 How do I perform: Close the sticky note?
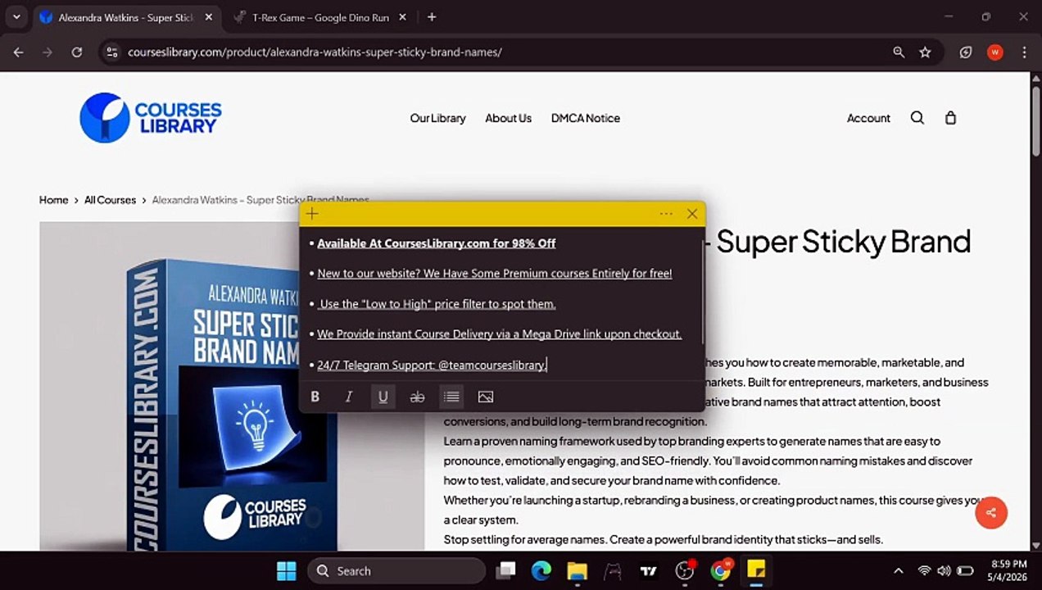pos(692,214)
